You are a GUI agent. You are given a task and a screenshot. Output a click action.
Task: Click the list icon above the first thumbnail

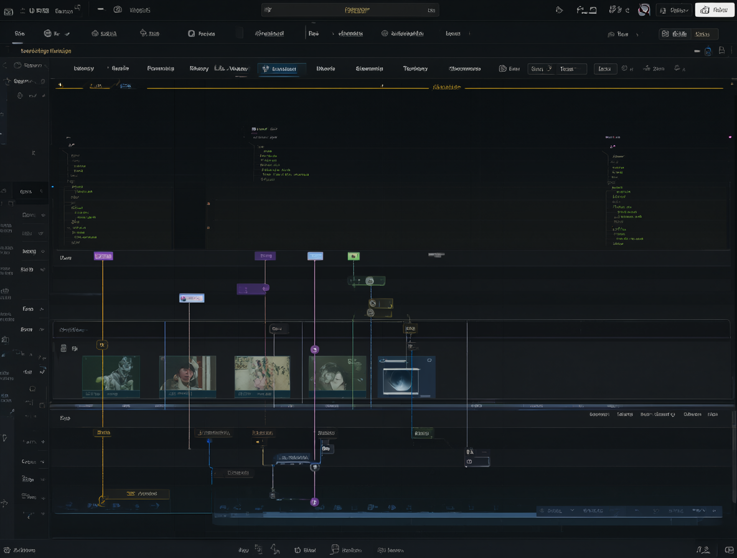pyautogui.click(x=63, y=348)
